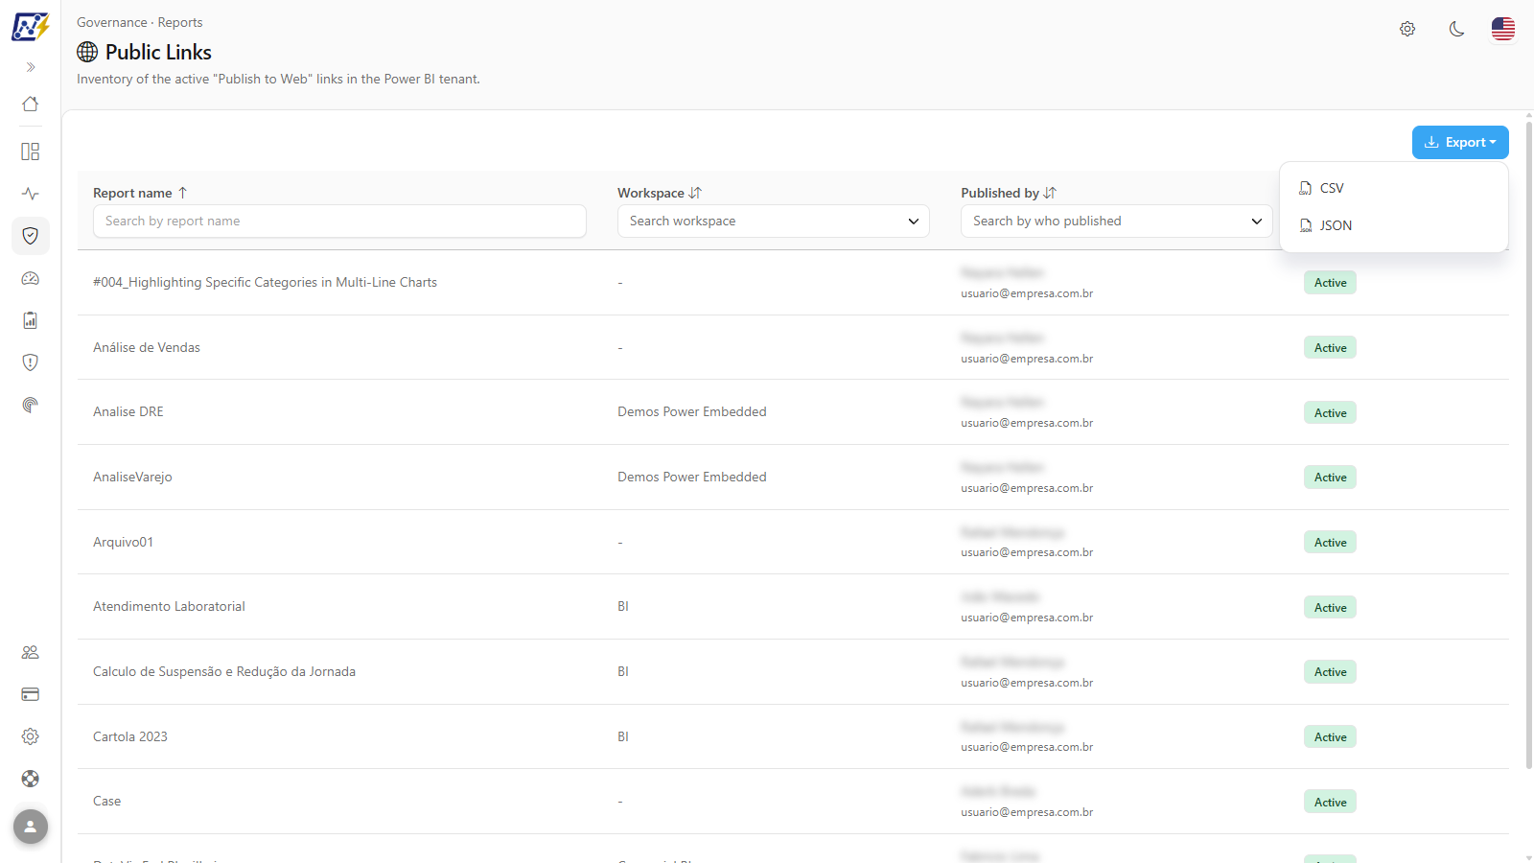Sort by Report name column

pos(141,193)
